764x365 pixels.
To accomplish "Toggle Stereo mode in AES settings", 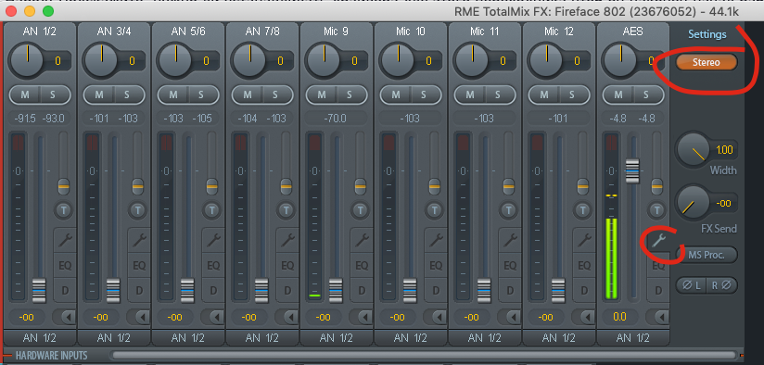I will (x=706, y=62).
